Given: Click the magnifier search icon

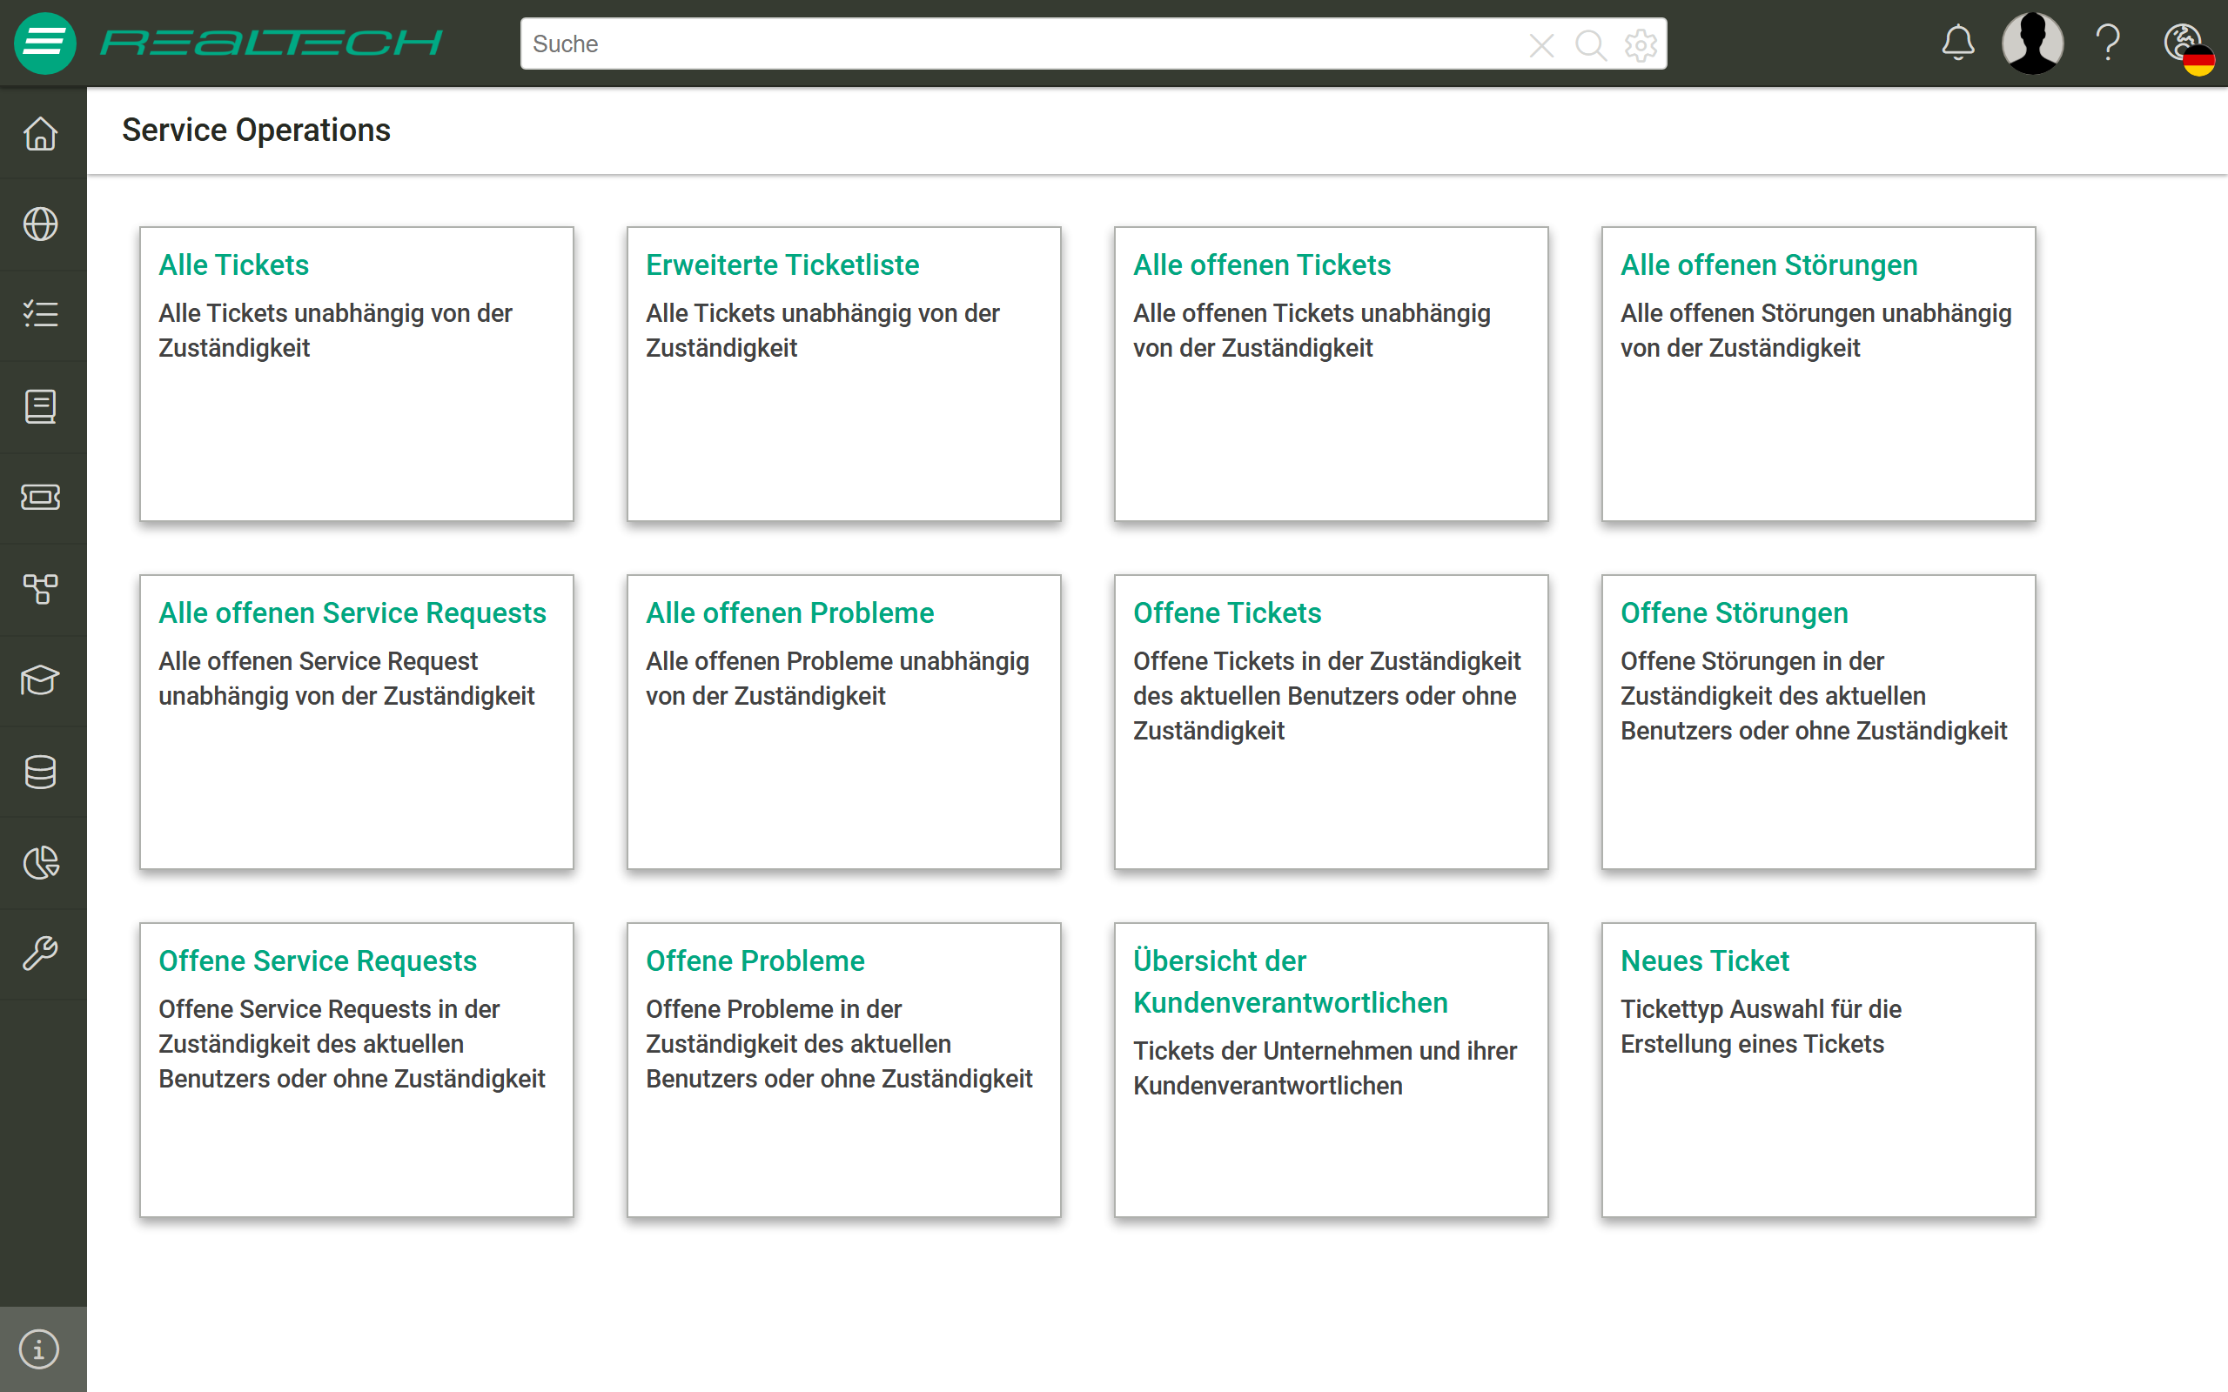Looking at the screenshot, I should coord(1590,44).
